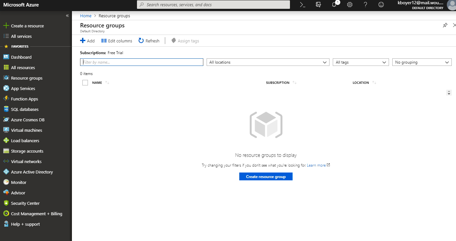Open settings gear icon
456x241 pixels.
click(350, 5)
